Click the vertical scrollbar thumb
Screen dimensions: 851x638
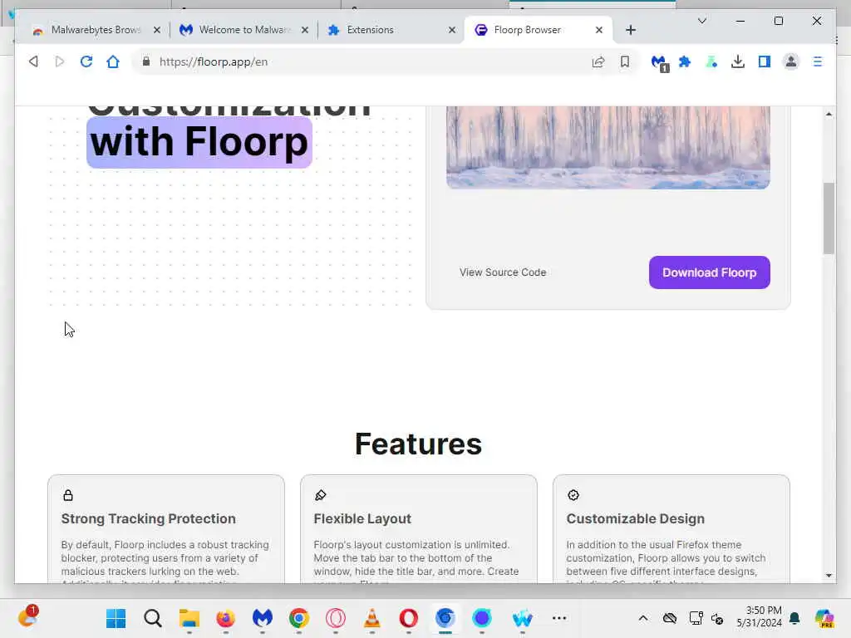[829, 218]
